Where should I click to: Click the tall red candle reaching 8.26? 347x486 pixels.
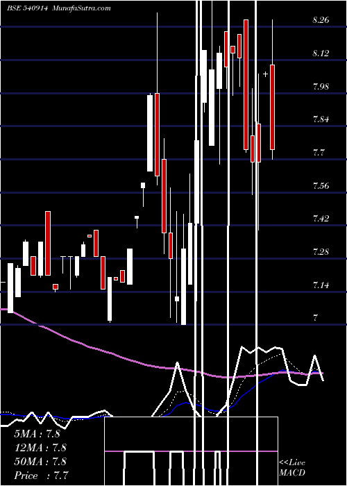pos(246,85)
